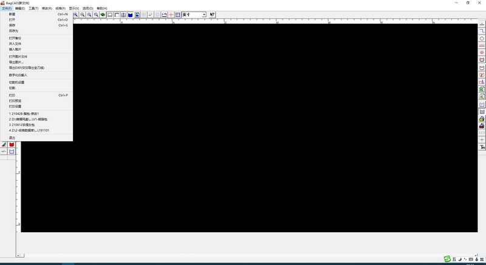This screenshot has width=486, height=265.
Task: Open the units dropdown showing 英寸
Action: (x=194, y=15)
